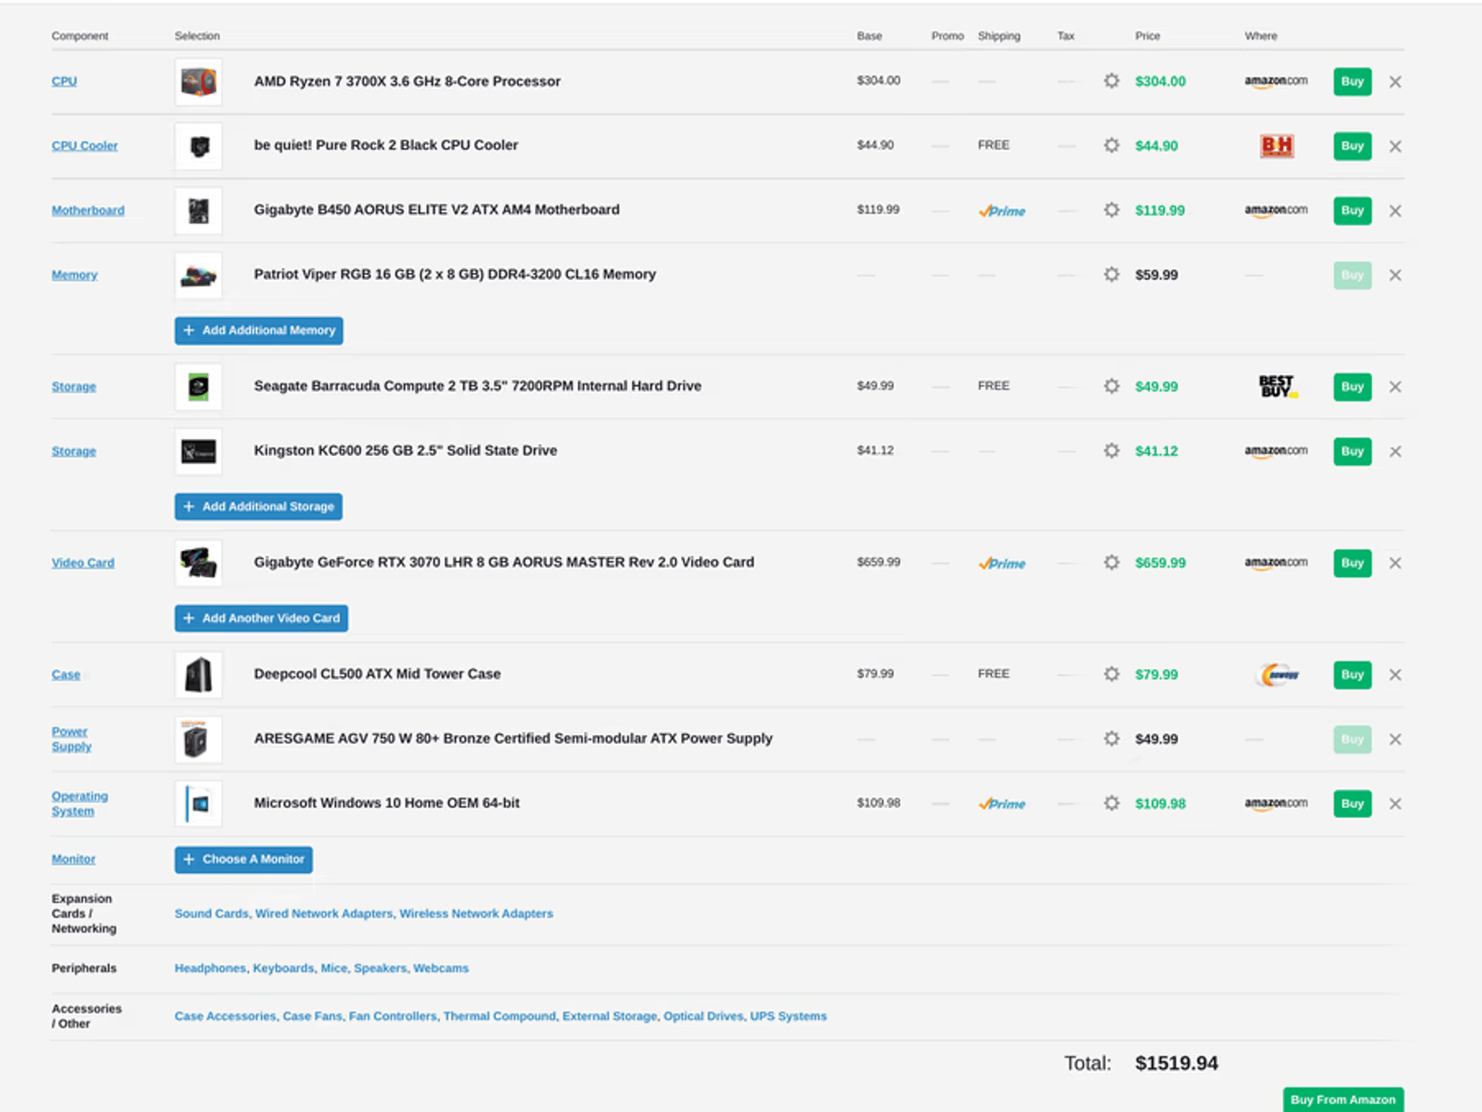Open the Monitor component link
Screen dimensions: 1482x1112
click(x=74, y=859)
